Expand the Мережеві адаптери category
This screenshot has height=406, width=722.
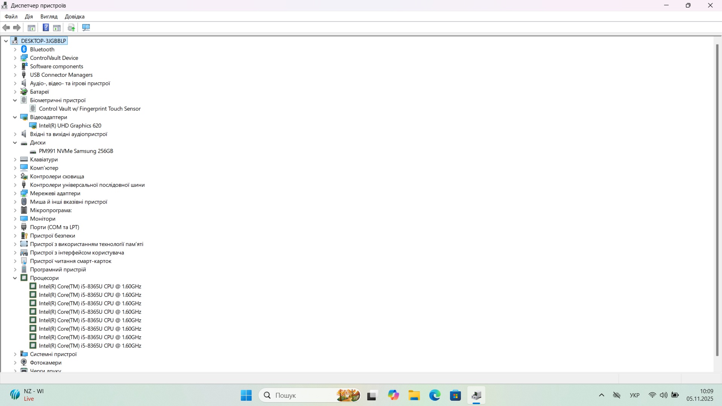point(15,193)
